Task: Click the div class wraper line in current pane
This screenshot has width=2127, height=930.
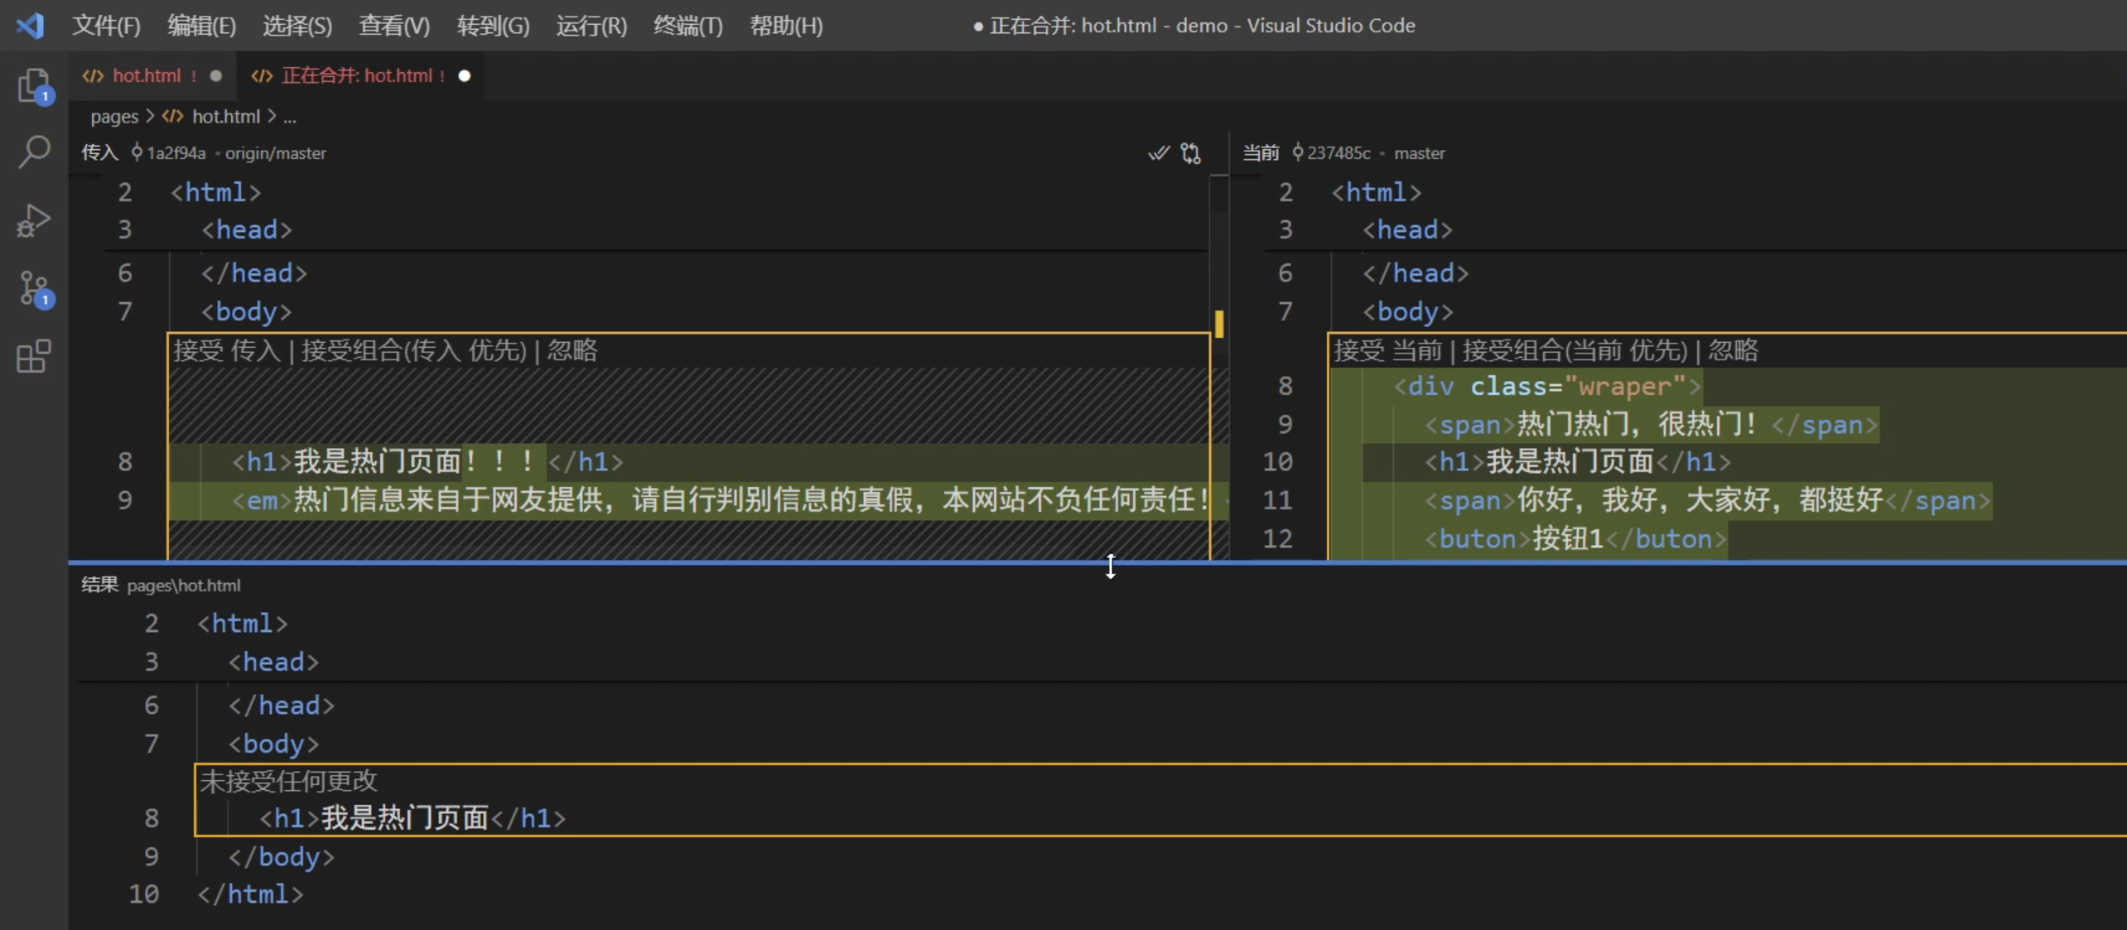Action: [x=1547, y=387]
